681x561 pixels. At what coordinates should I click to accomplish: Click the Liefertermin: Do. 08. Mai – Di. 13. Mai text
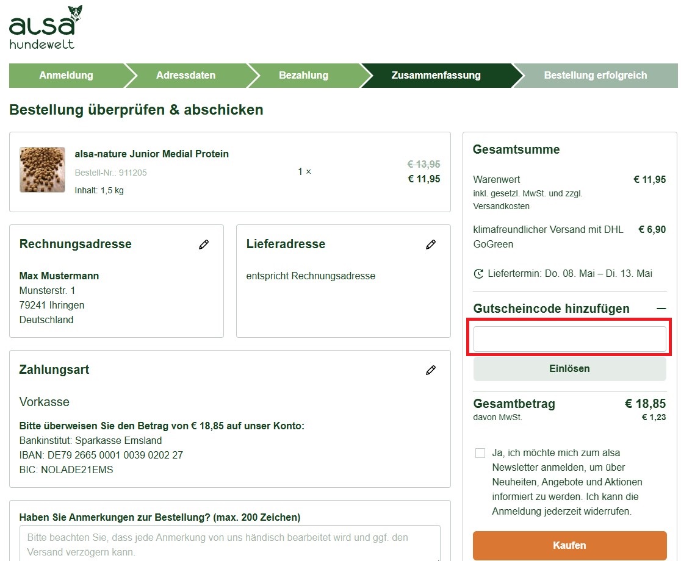[x=570, y=274]
